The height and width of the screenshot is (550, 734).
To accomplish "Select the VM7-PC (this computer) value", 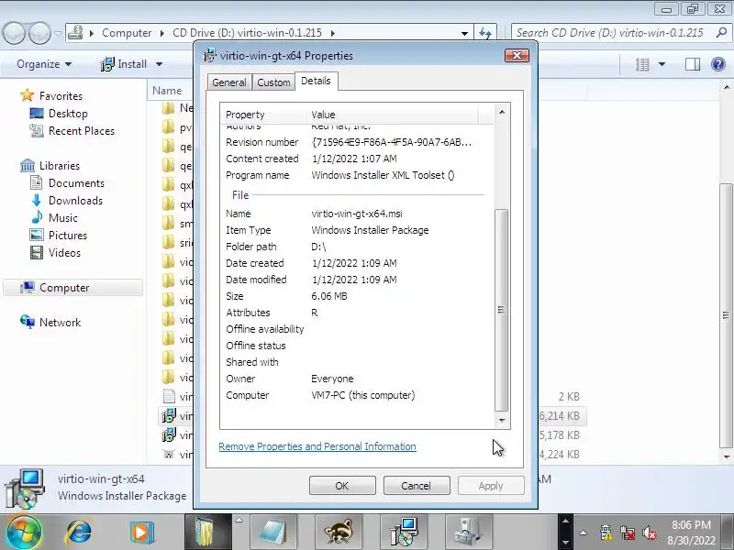I will [x=362, y=395].
